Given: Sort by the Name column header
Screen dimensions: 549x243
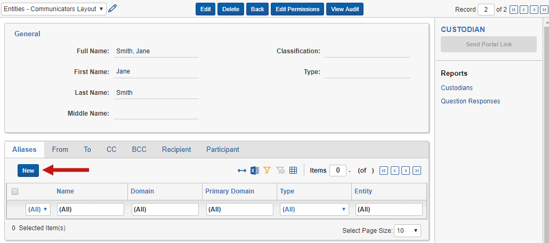Looking at the screenshot, I should coord(65,191).
